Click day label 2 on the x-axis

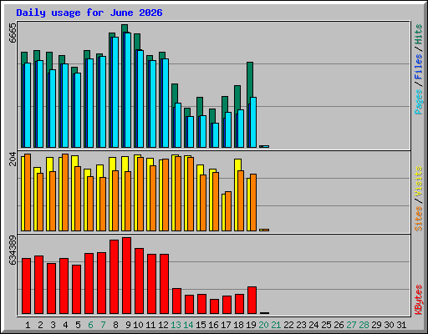(x=40, y=325)
